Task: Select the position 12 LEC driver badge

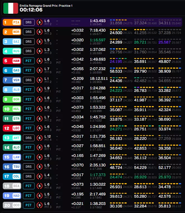Action: 12,128
